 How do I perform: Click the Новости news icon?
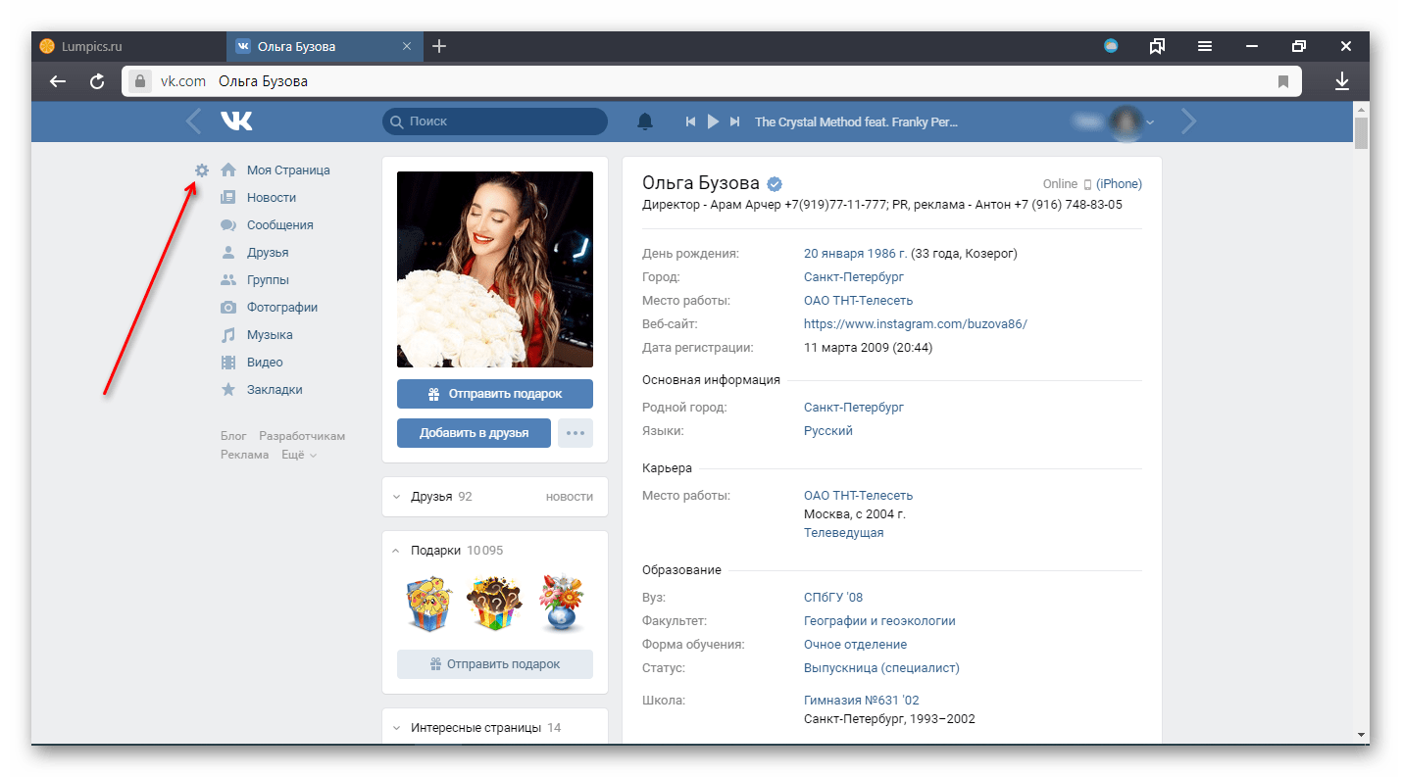point(228,197)
